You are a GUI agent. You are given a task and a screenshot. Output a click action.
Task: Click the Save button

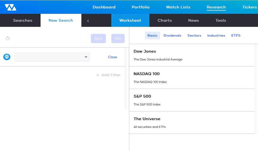coord(99,38)
